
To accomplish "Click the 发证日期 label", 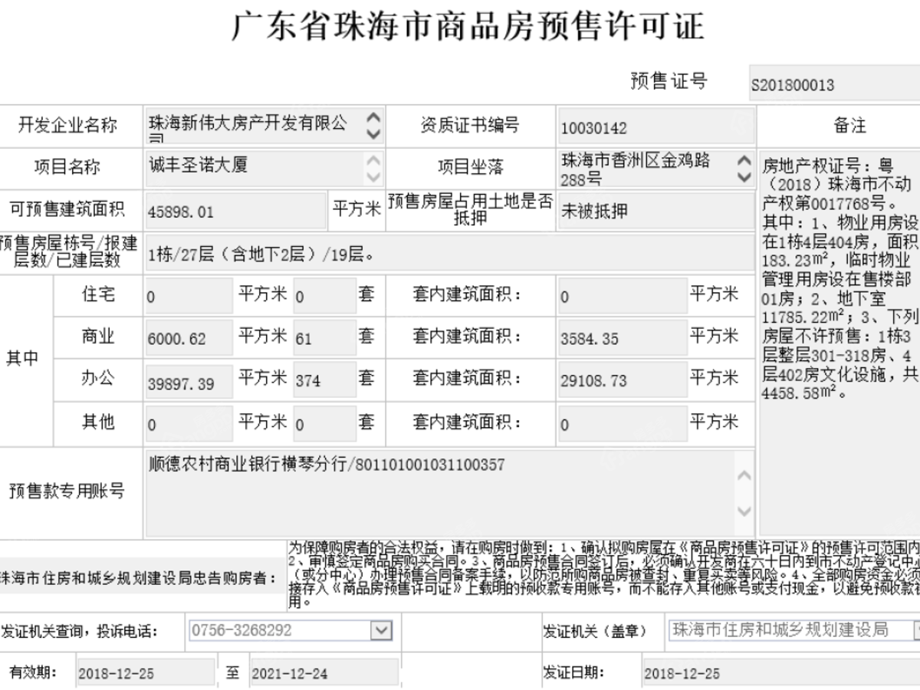I will click(x=574, y=672).
